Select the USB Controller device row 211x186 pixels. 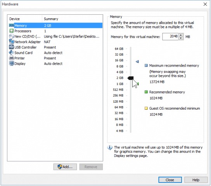coord(56,47)
